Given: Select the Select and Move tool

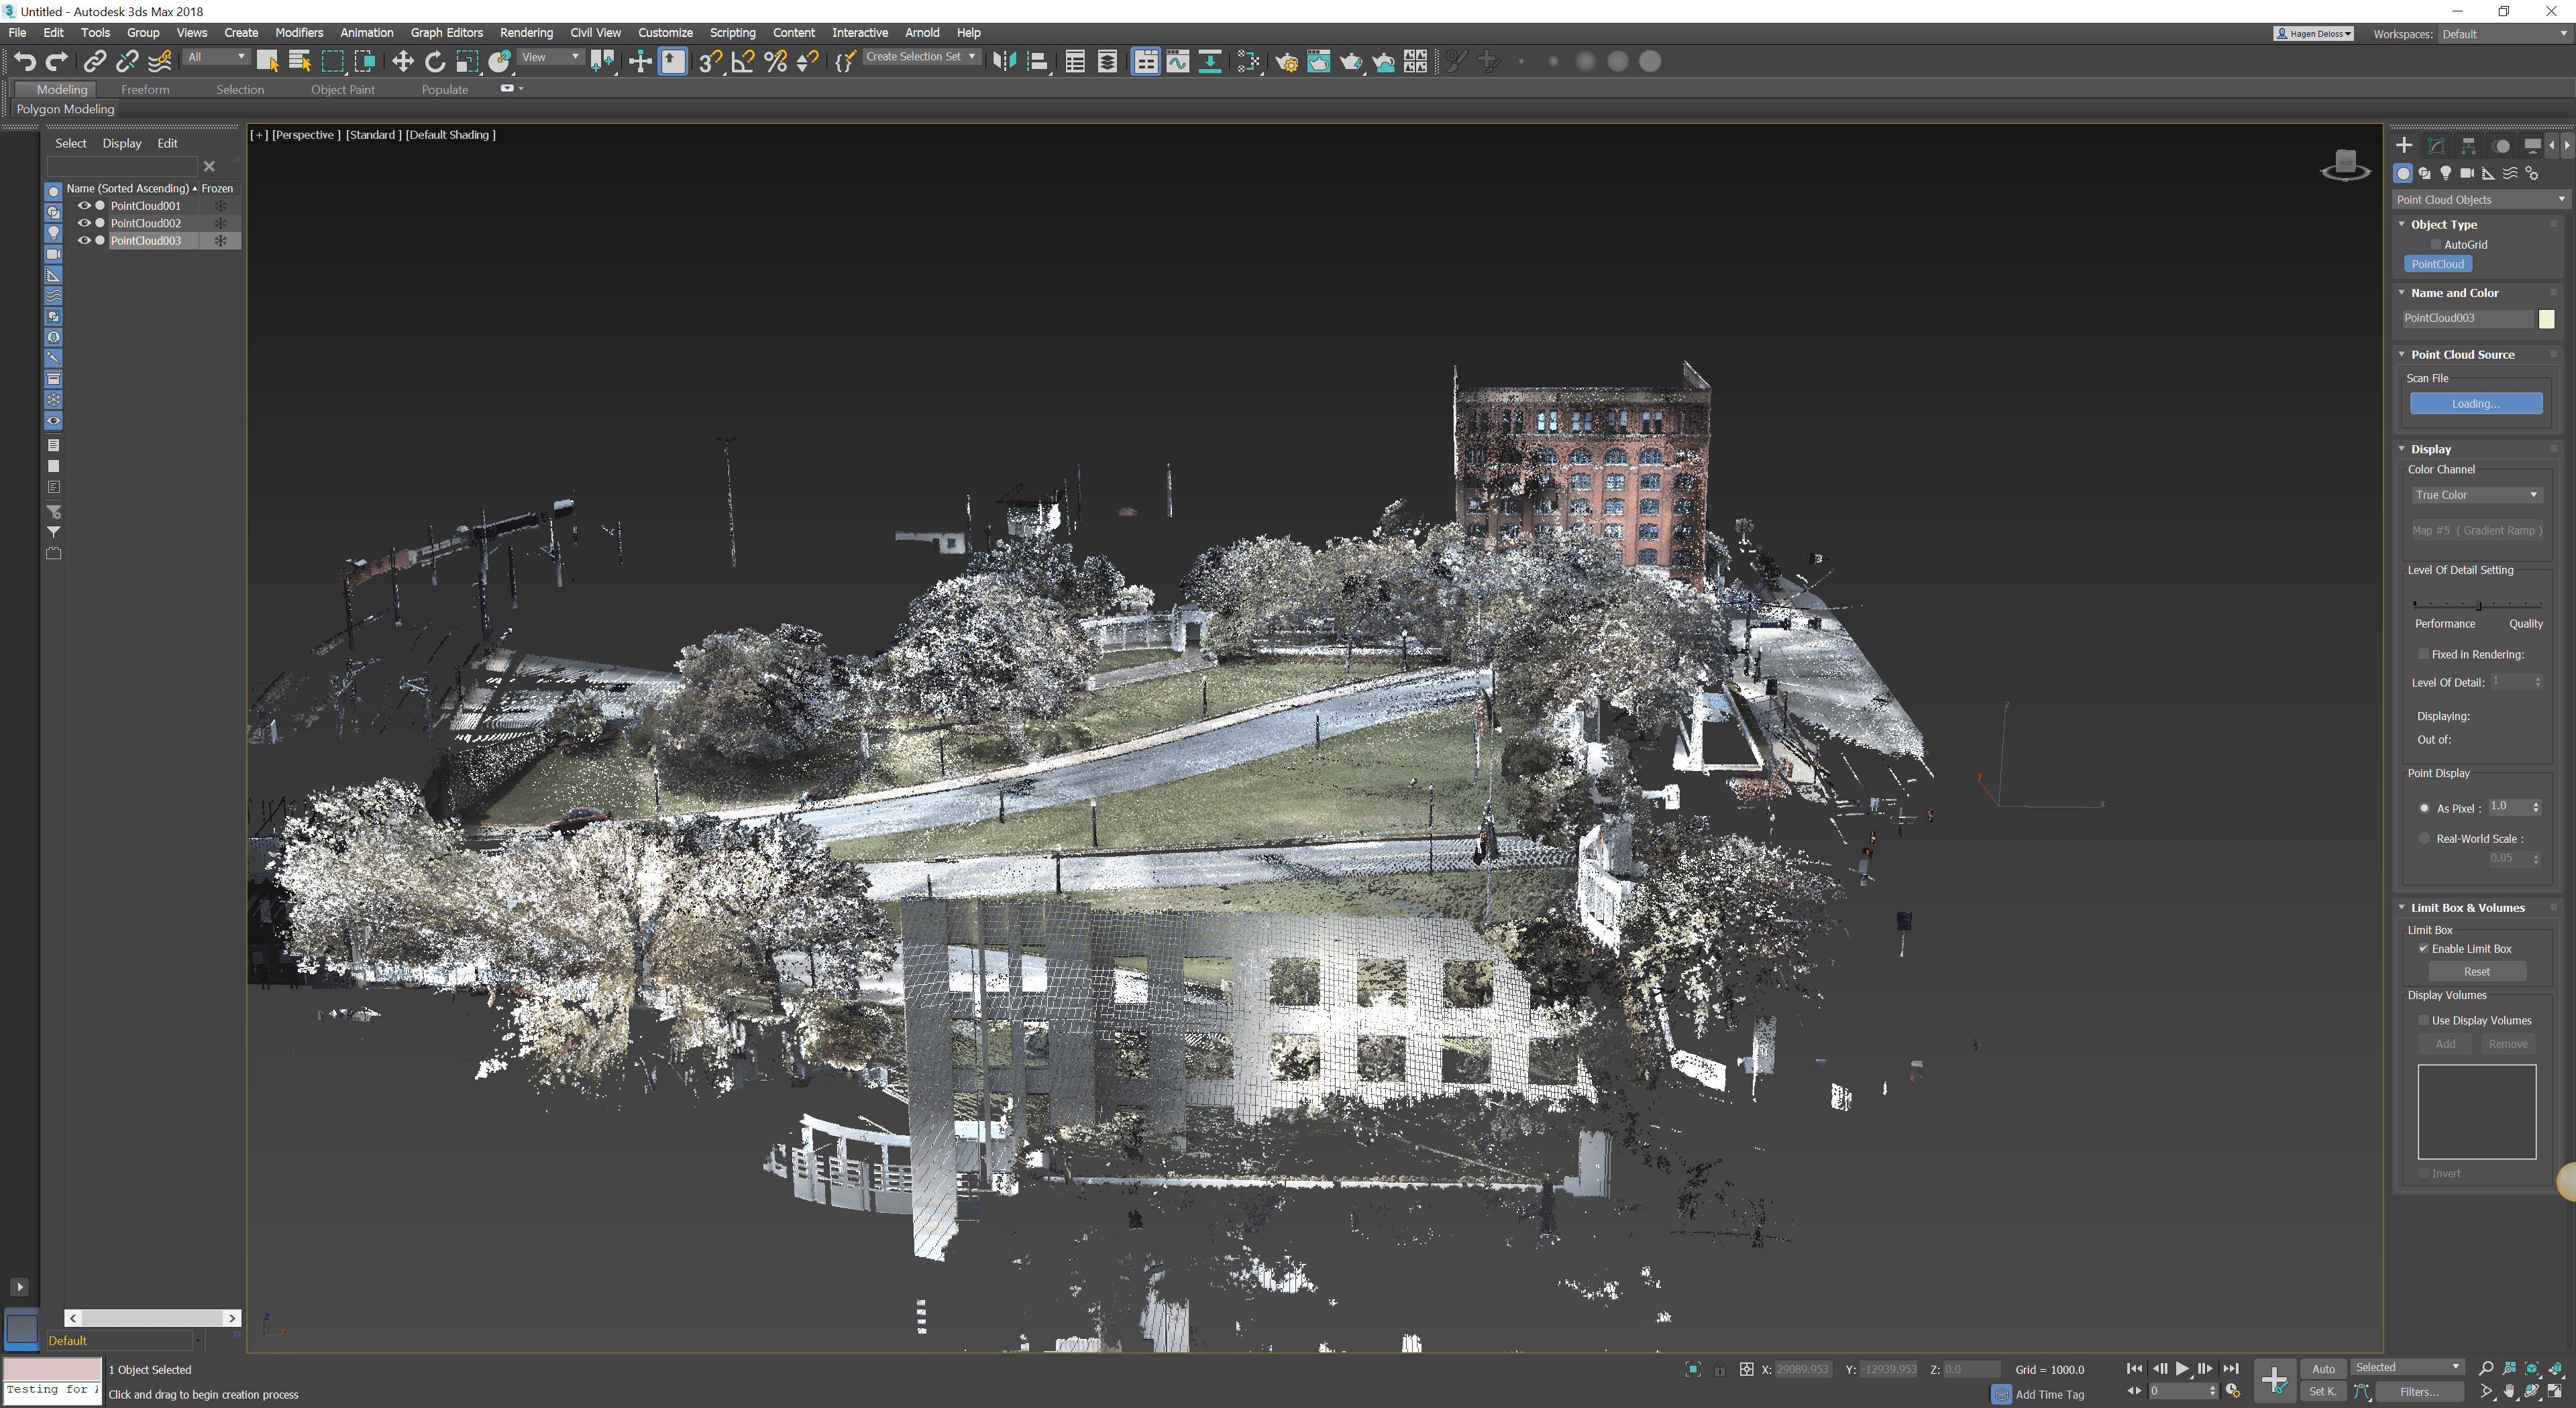Looking at the screenshot, I should tap(402, 62).
